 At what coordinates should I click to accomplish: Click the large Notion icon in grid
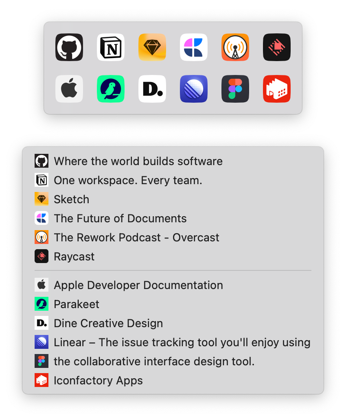point(111,47)
